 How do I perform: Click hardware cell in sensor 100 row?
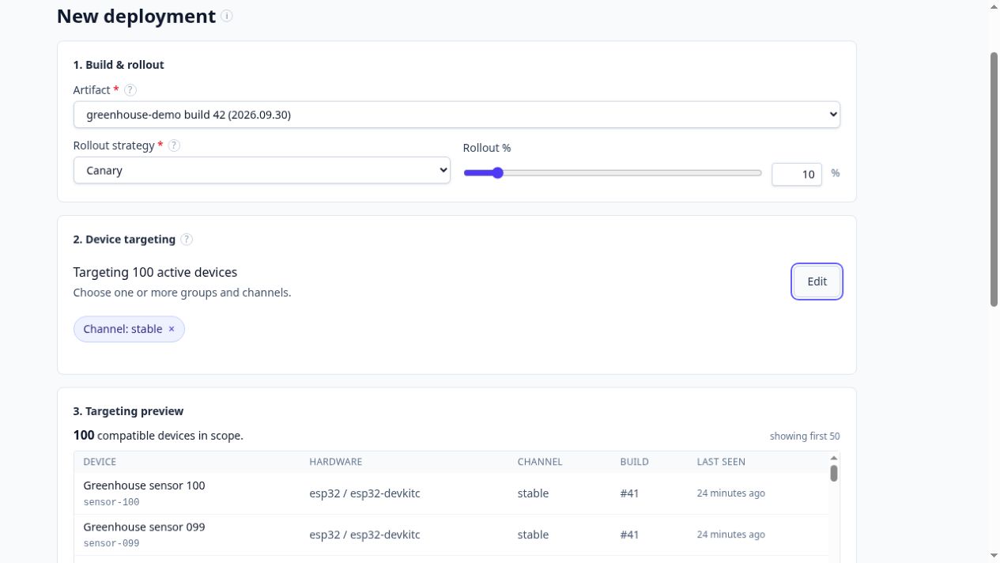[x=364, y=493]
